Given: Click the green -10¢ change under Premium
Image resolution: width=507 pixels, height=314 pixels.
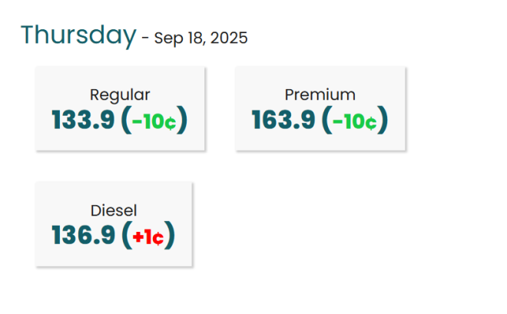Looking at the screenshot, I should tap(353, 121).
